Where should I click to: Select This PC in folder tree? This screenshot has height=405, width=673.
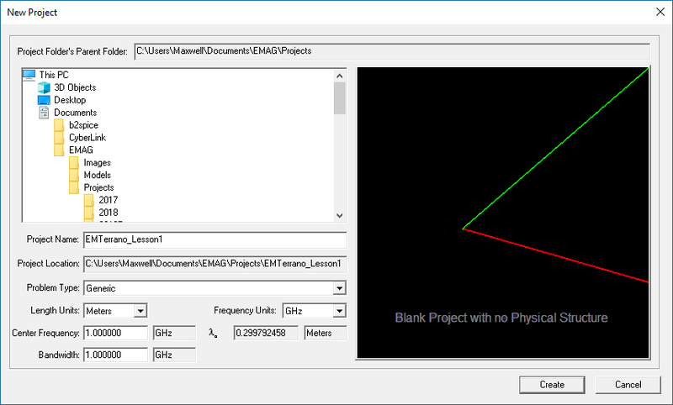coord(54,75)
